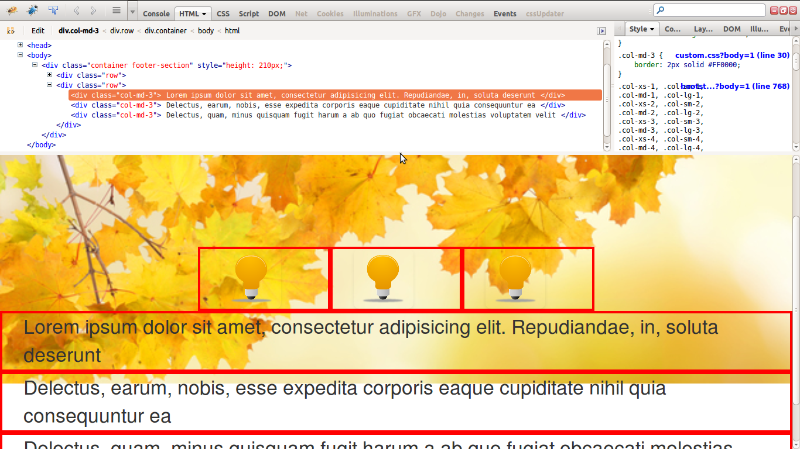Screen dimensions: 800x449
Task: Click the magnifier icon in search box
Action: click(x=661, y=10)
